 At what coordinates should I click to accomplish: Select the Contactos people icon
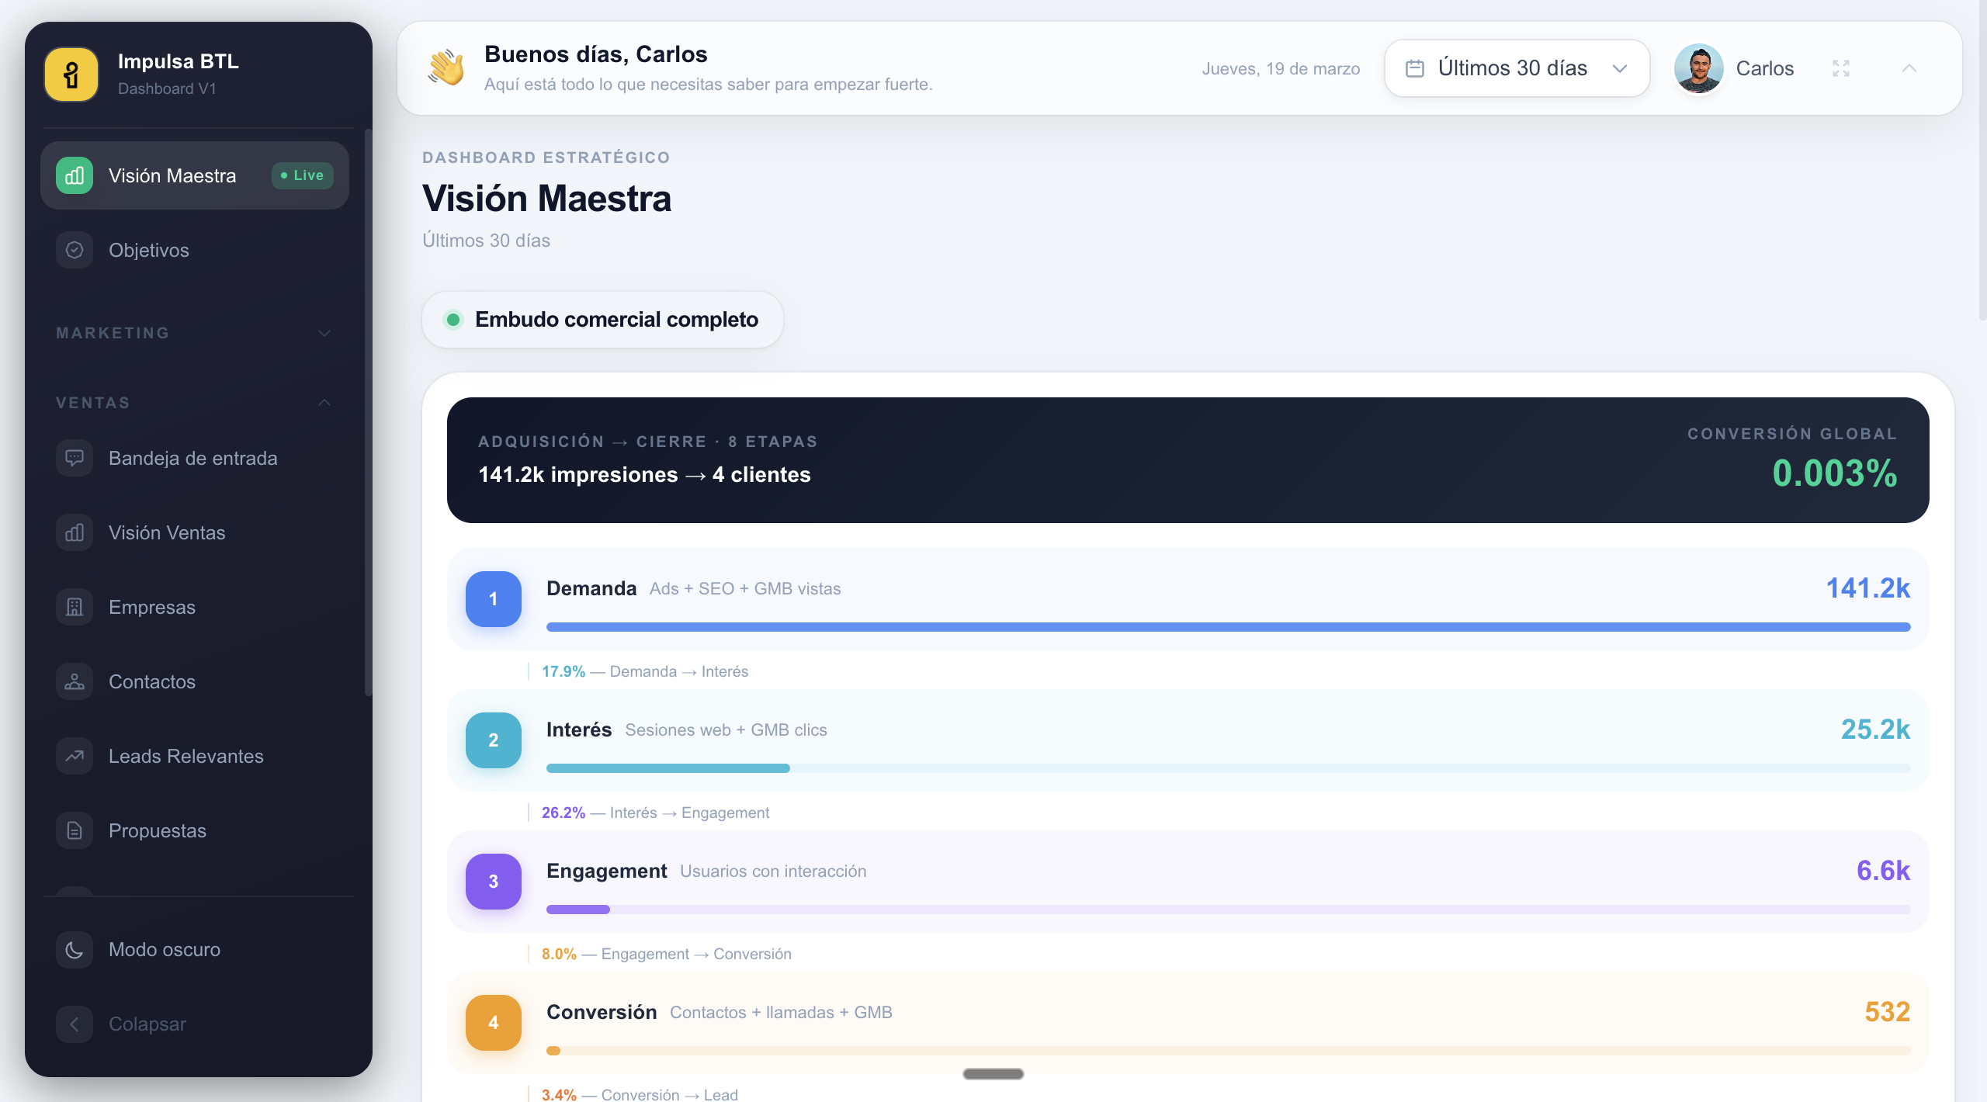pos(74,681)
